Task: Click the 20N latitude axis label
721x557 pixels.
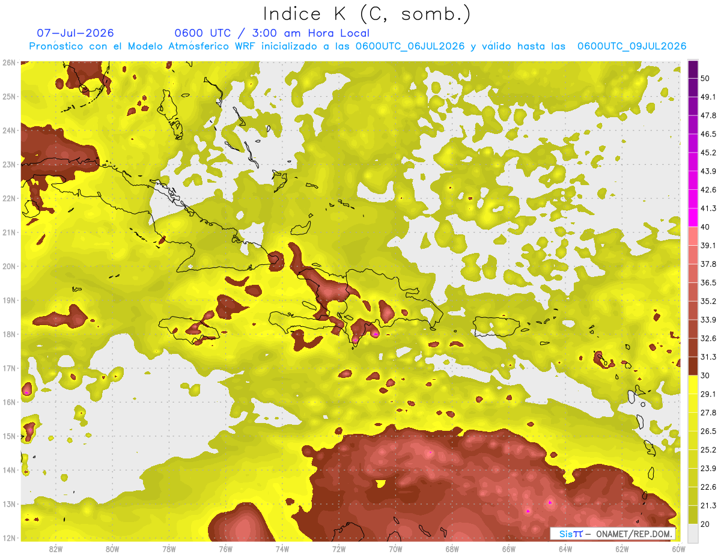Action: point(9,266)
